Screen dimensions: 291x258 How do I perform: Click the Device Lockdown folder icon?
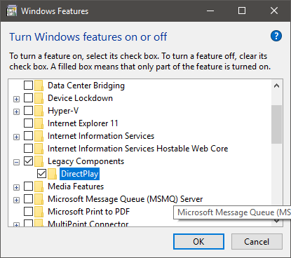click(x=39, y=98)
